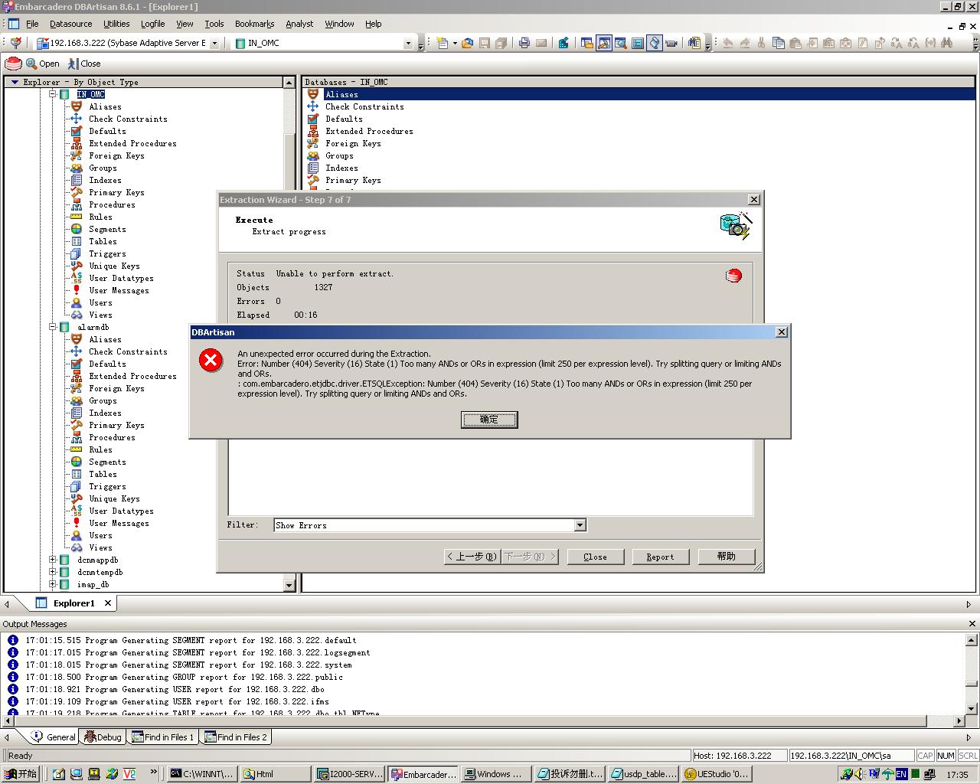This screenshot has height=784, width=980.
Task: Open the 192.168.3.222 datasource dropdown
Action: 214,44
